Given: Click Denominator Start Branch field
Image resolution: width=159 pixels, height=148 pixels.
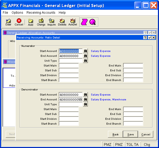Looking at the screenshot, I should coord(69,124).
